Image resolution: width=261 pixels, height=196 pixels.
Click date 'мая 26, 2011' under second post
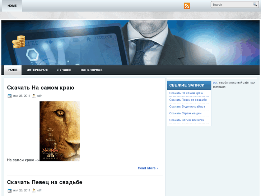(22, 190)
